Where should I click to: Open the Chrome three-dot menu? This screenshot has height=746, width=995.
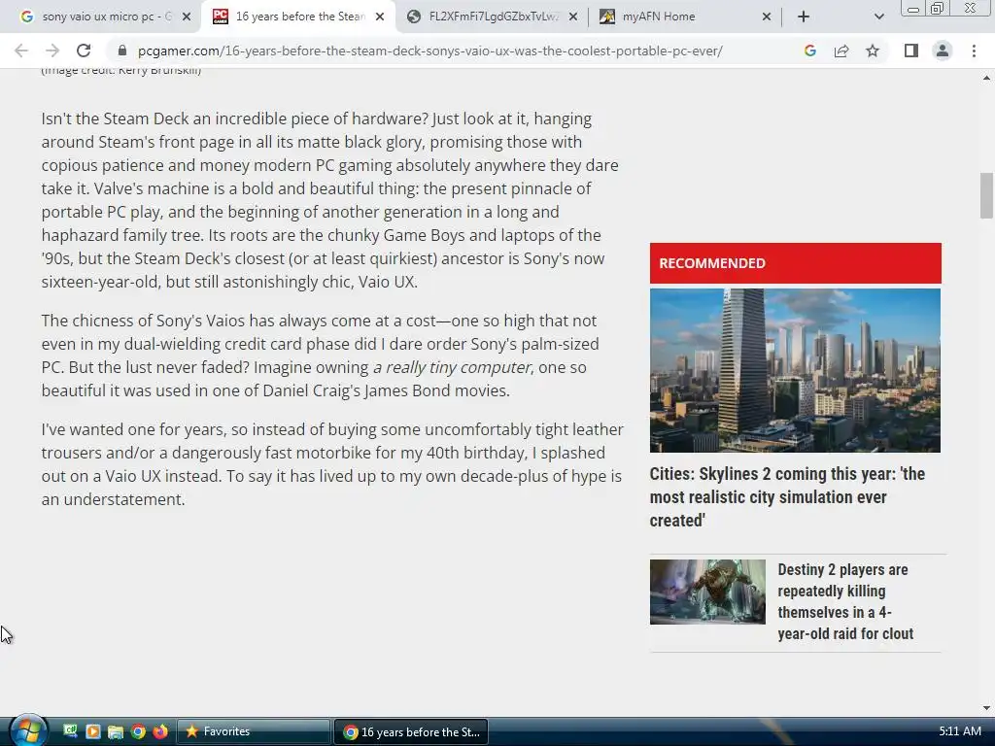[x=974, y=51]
